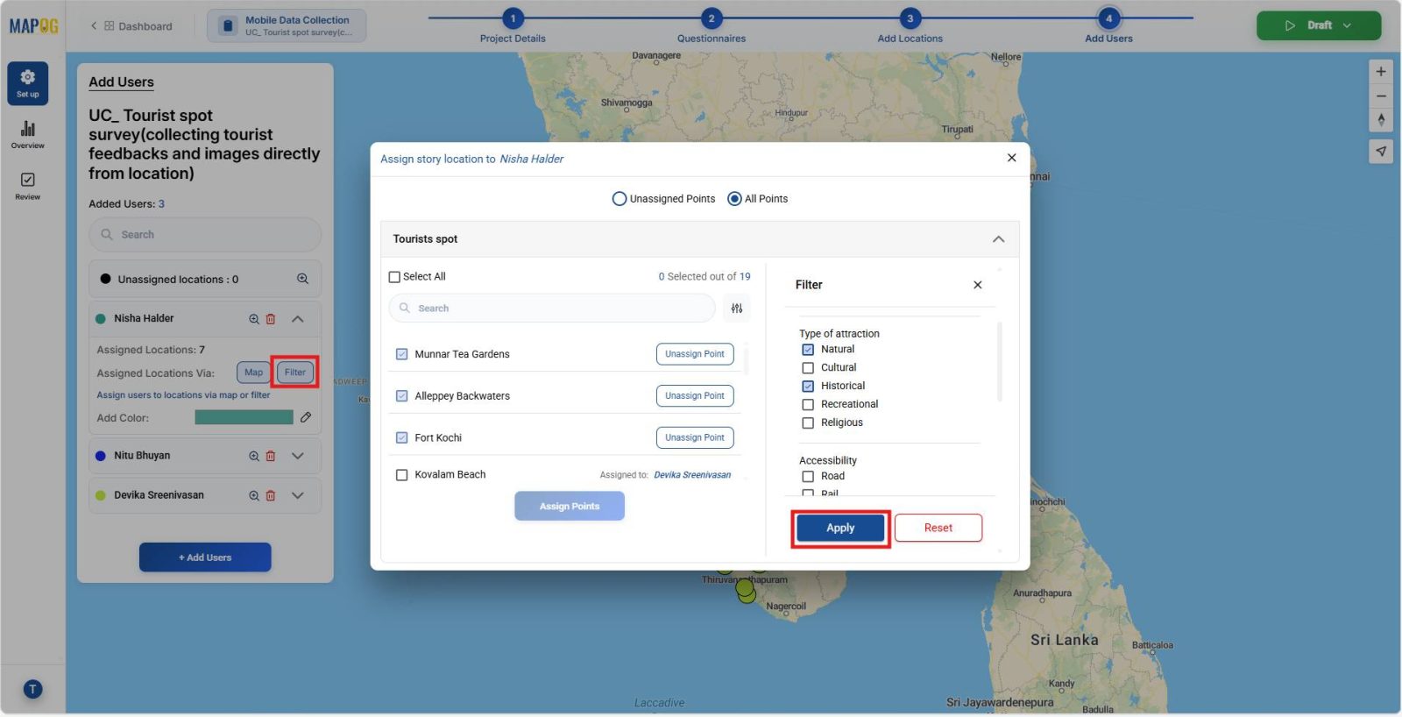Open the user profile avatar T
This screenshot has height=717, width=1402.
pos(32,689)
